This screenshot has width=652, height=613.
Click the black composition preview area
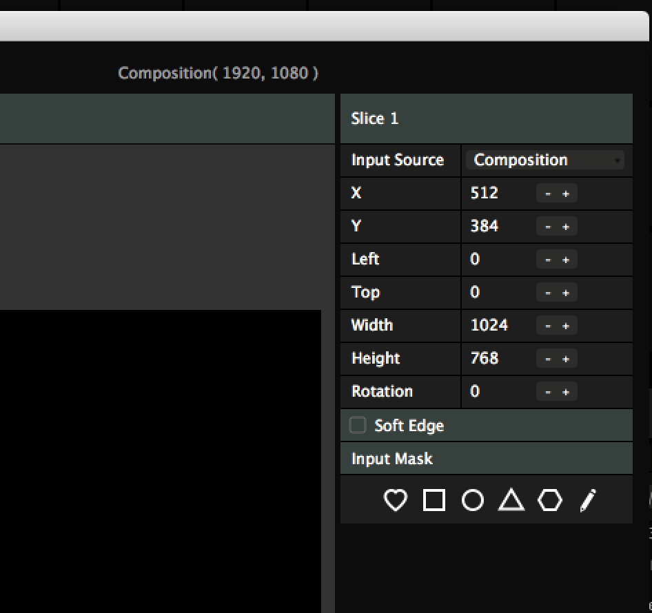click(160, 461)
